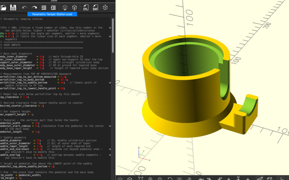Click the ear_support_height variable line
This screenshot has height=180, width=289.
17,114
